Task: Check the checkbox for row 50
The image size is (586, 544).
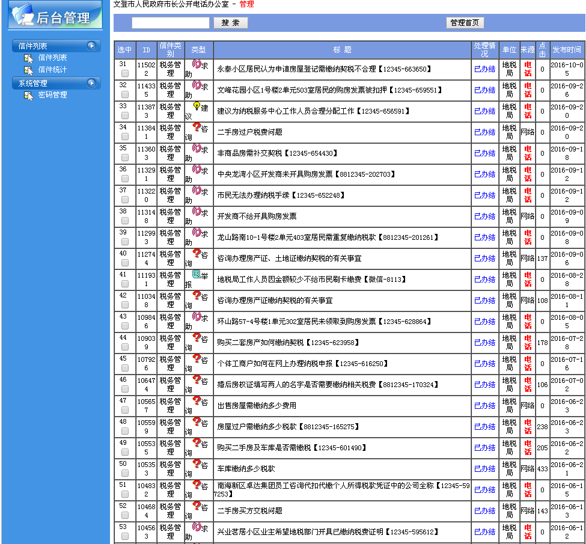Action: coord(125,473)
